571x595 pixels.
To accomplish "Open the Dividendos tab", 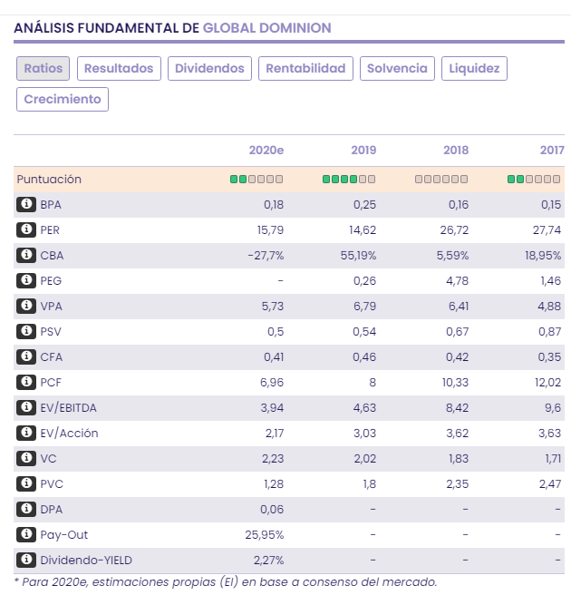I will pos(209,68).
